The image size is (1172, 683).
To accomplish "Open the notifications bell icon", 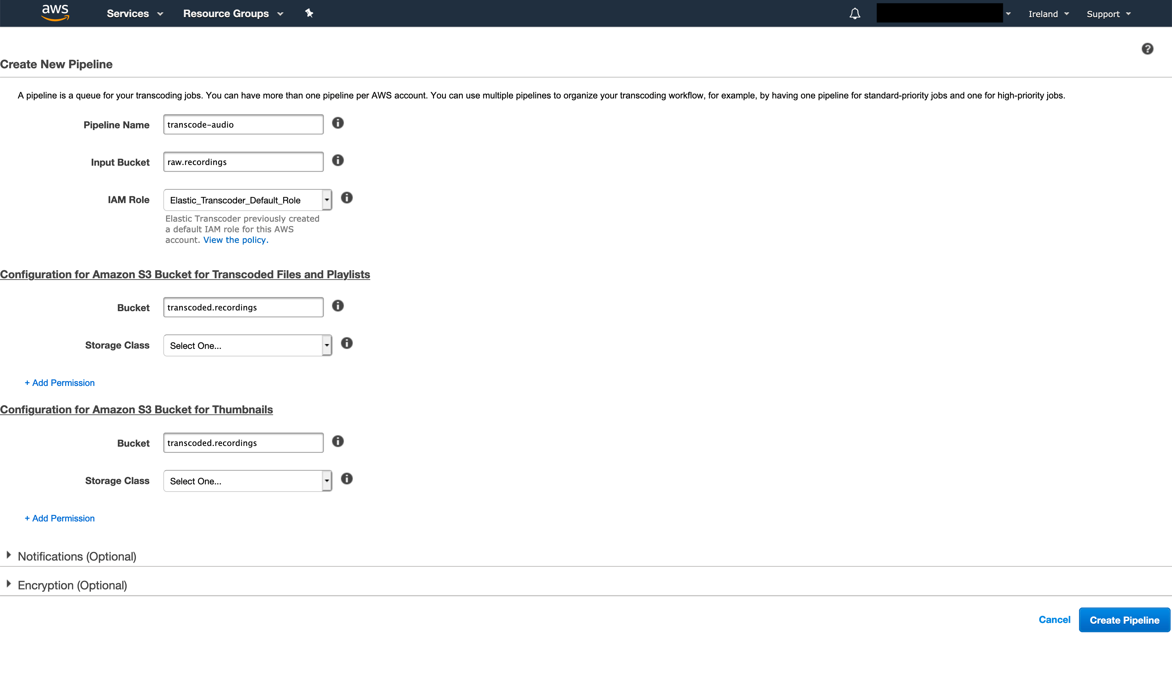I will [x=854, y=13].
